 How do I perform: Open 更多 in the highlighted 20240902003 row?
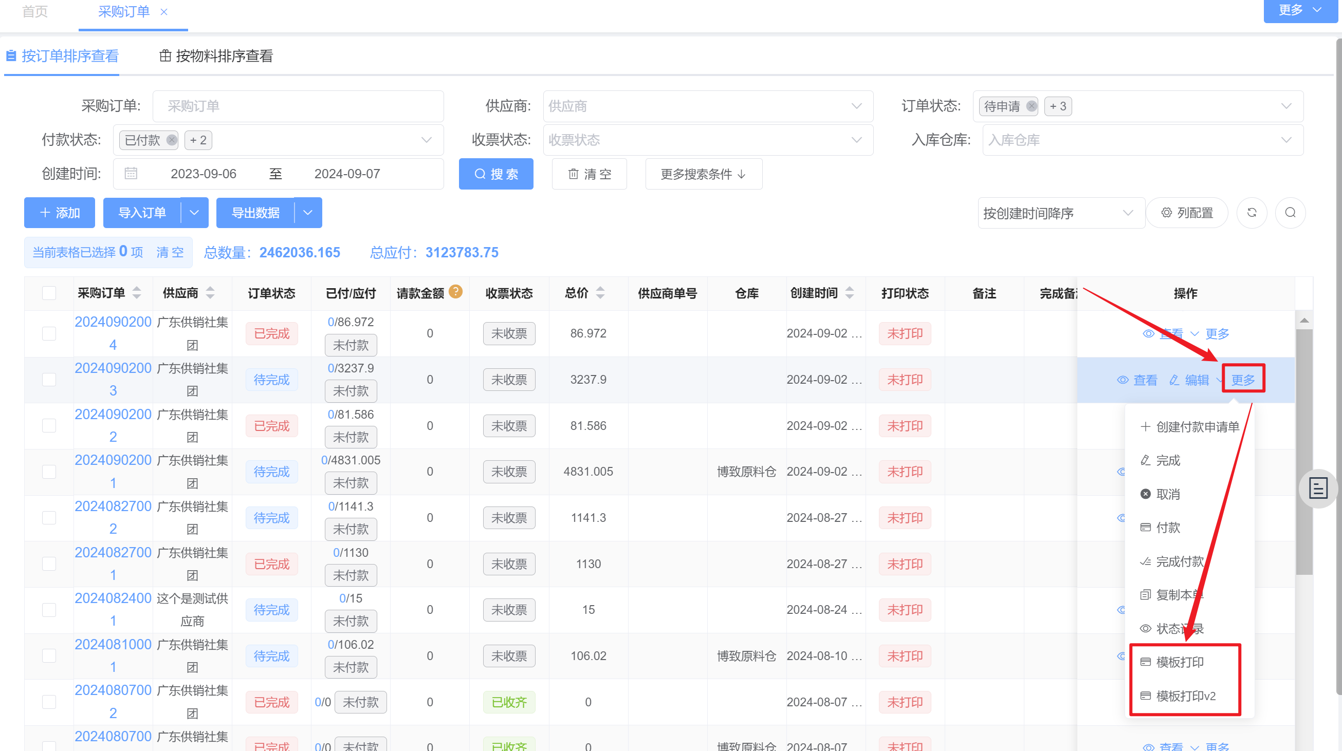(x=1243, y=380)
